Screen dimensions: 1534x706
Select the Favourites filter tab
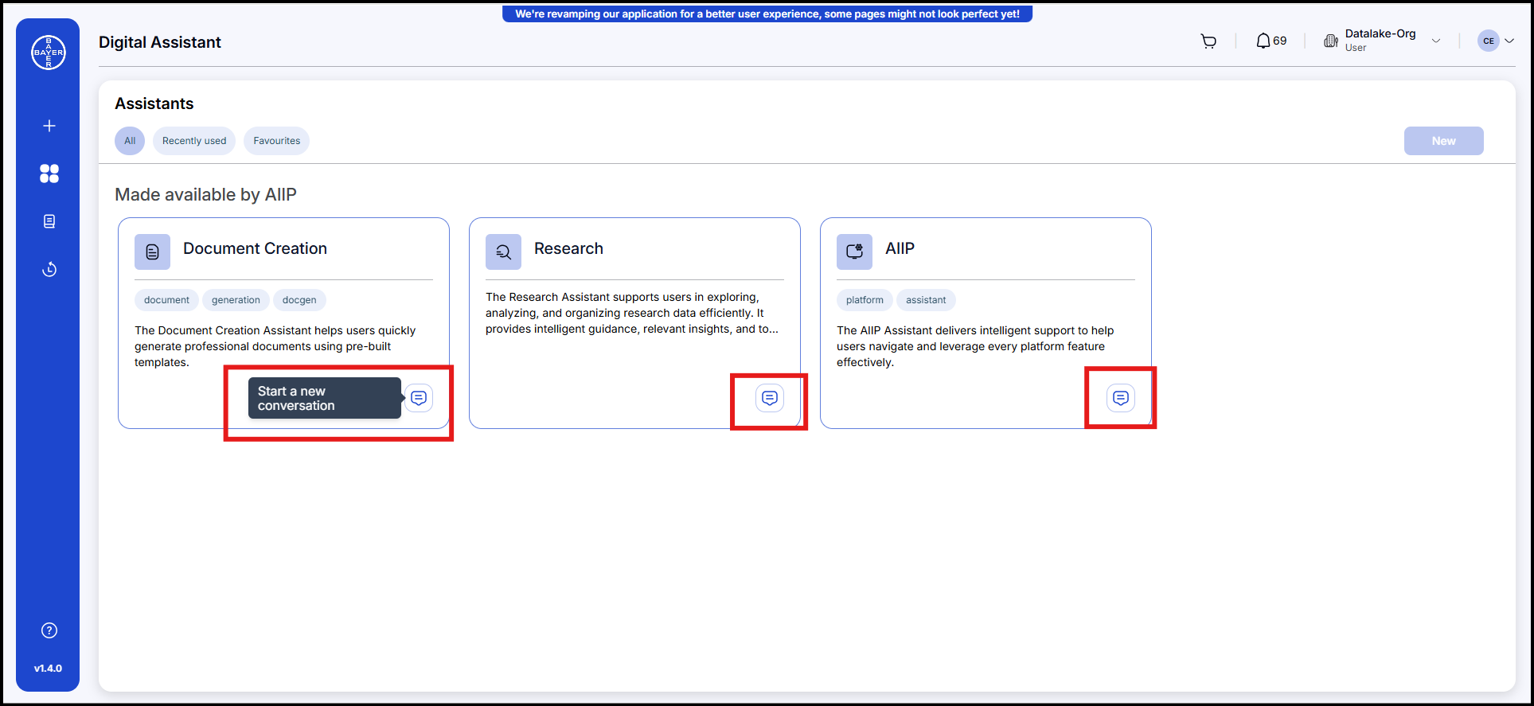click(x=277, y=141)
